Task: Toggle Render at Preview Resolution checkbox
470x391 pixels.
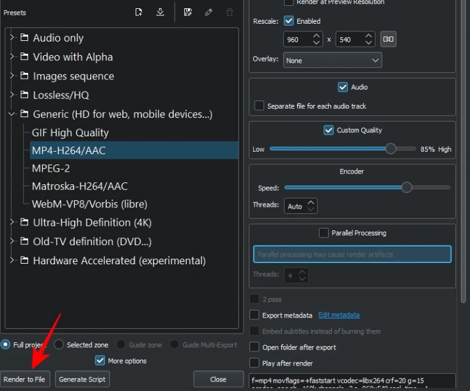Action: [288, 2]
